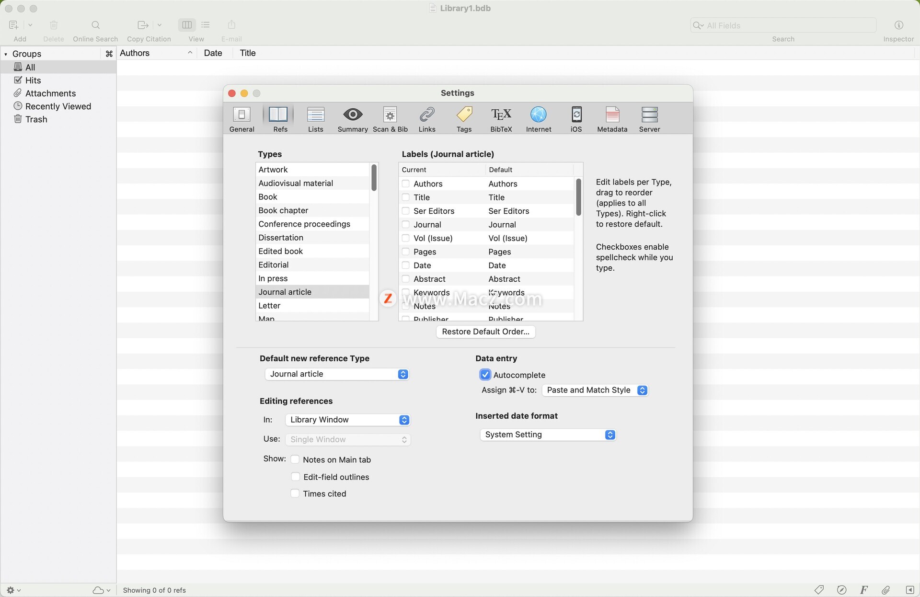Open the Paste and Match Style dropdown

pyautogui.click(x=595, y=390)
